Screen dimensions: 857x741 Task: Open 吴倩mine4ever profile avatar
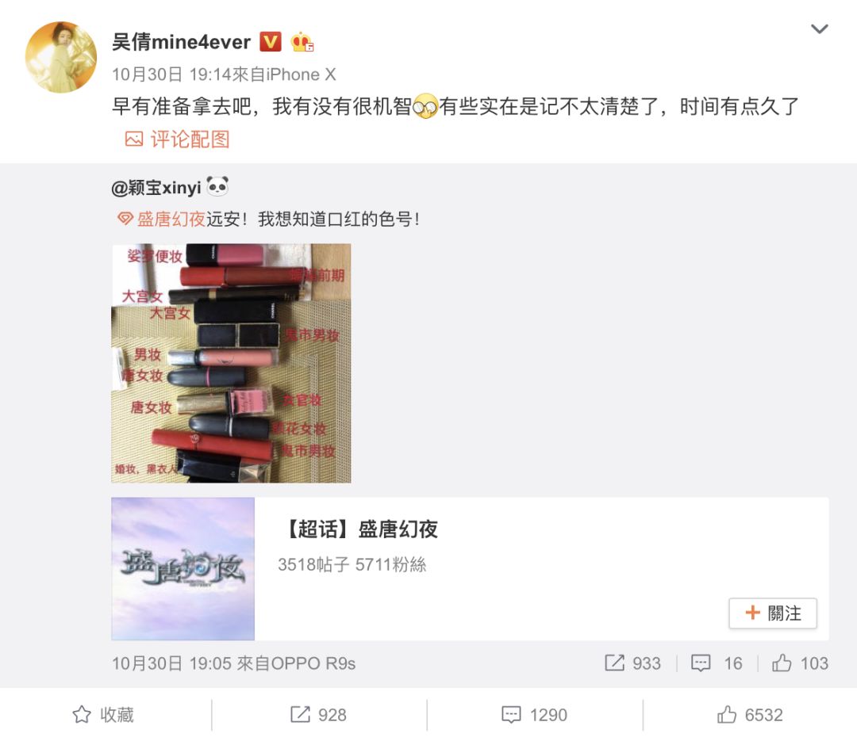[x=60, y=57]
